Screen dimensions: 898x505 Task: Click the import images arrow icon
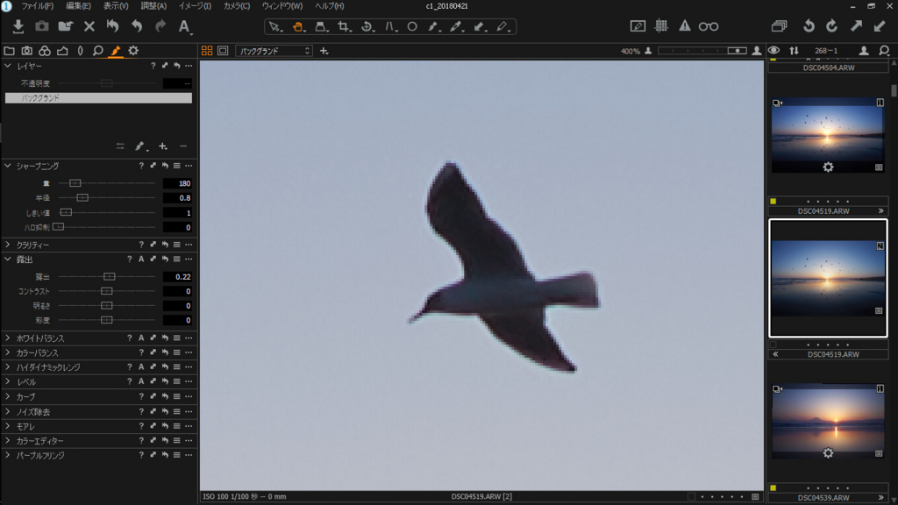pyautogui.click(x=18, y=26)
